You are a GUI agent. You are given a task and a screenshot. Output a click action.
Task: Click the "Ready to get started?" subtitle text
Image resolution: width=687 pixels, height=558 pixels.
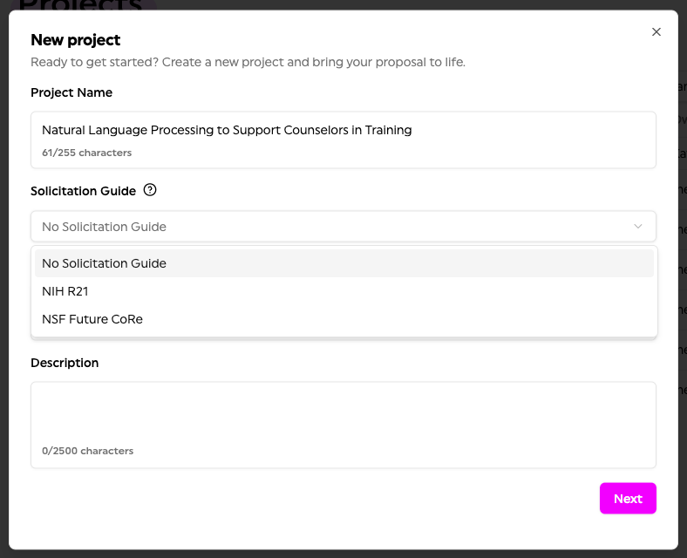(248, 63)
